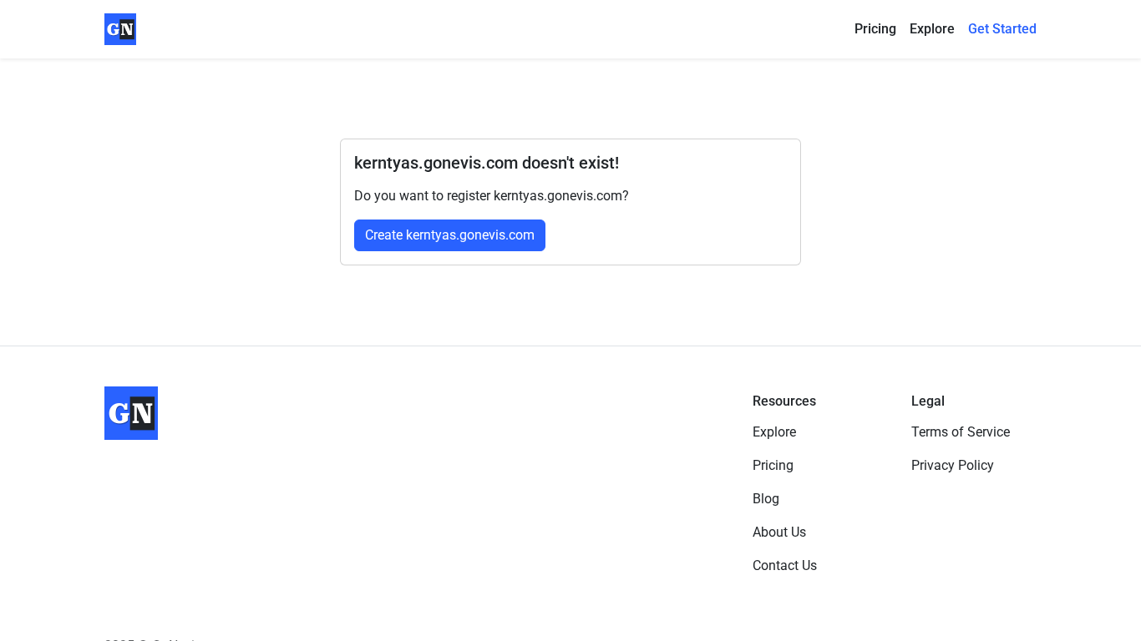Screen dimensions: 1141x641
Task: Open Explore in the top navigation
Action: (931, 29)
